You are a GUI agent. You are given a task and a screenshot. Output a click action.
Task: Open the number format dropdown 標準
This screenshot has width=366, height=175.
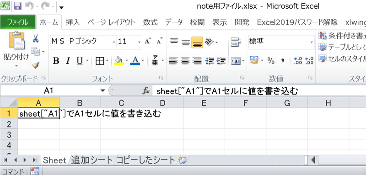(x=312, y=42)
